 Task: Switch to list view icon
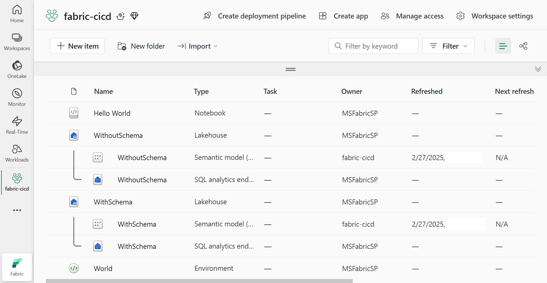pyautogui.click(x=503, y=46)
